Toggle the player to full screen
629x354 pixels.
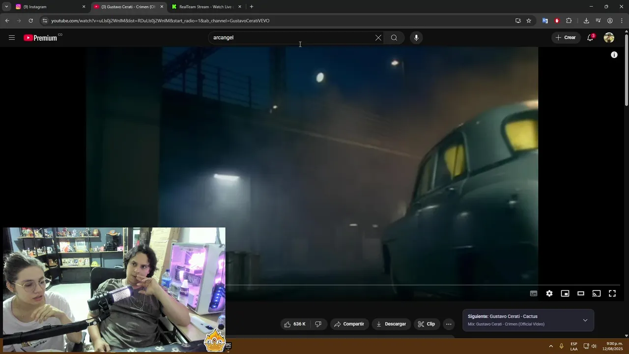pos(612,294)
